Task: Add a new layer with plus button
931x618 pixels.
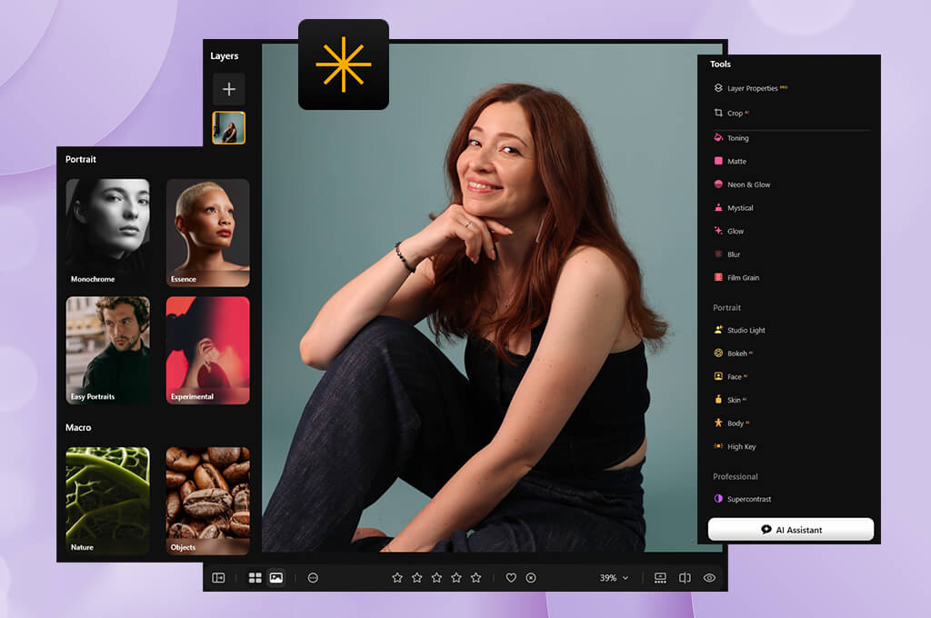Action: tap(228, 89)
